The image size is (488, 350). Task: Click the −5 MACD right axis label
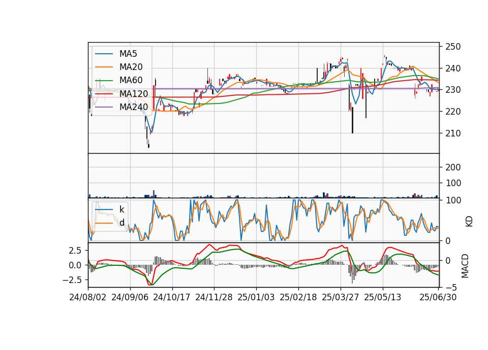451,287
